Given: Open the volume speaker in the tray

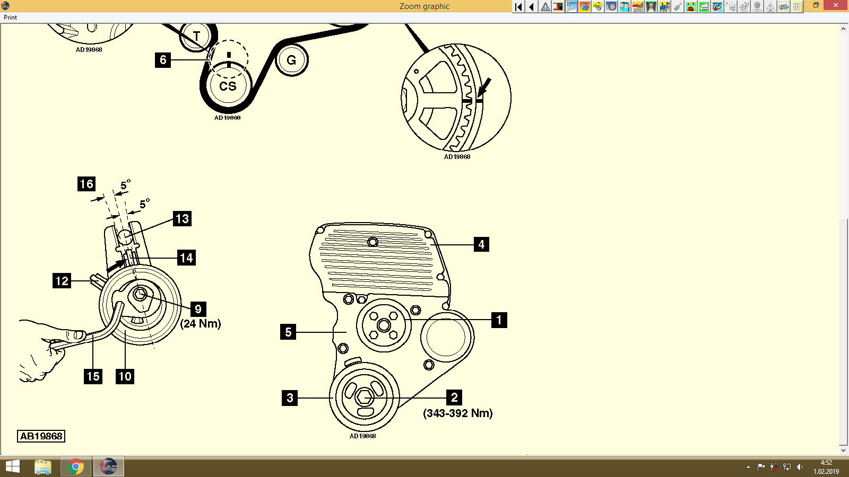Looking at the screenshot, I should tap(800, 467).
